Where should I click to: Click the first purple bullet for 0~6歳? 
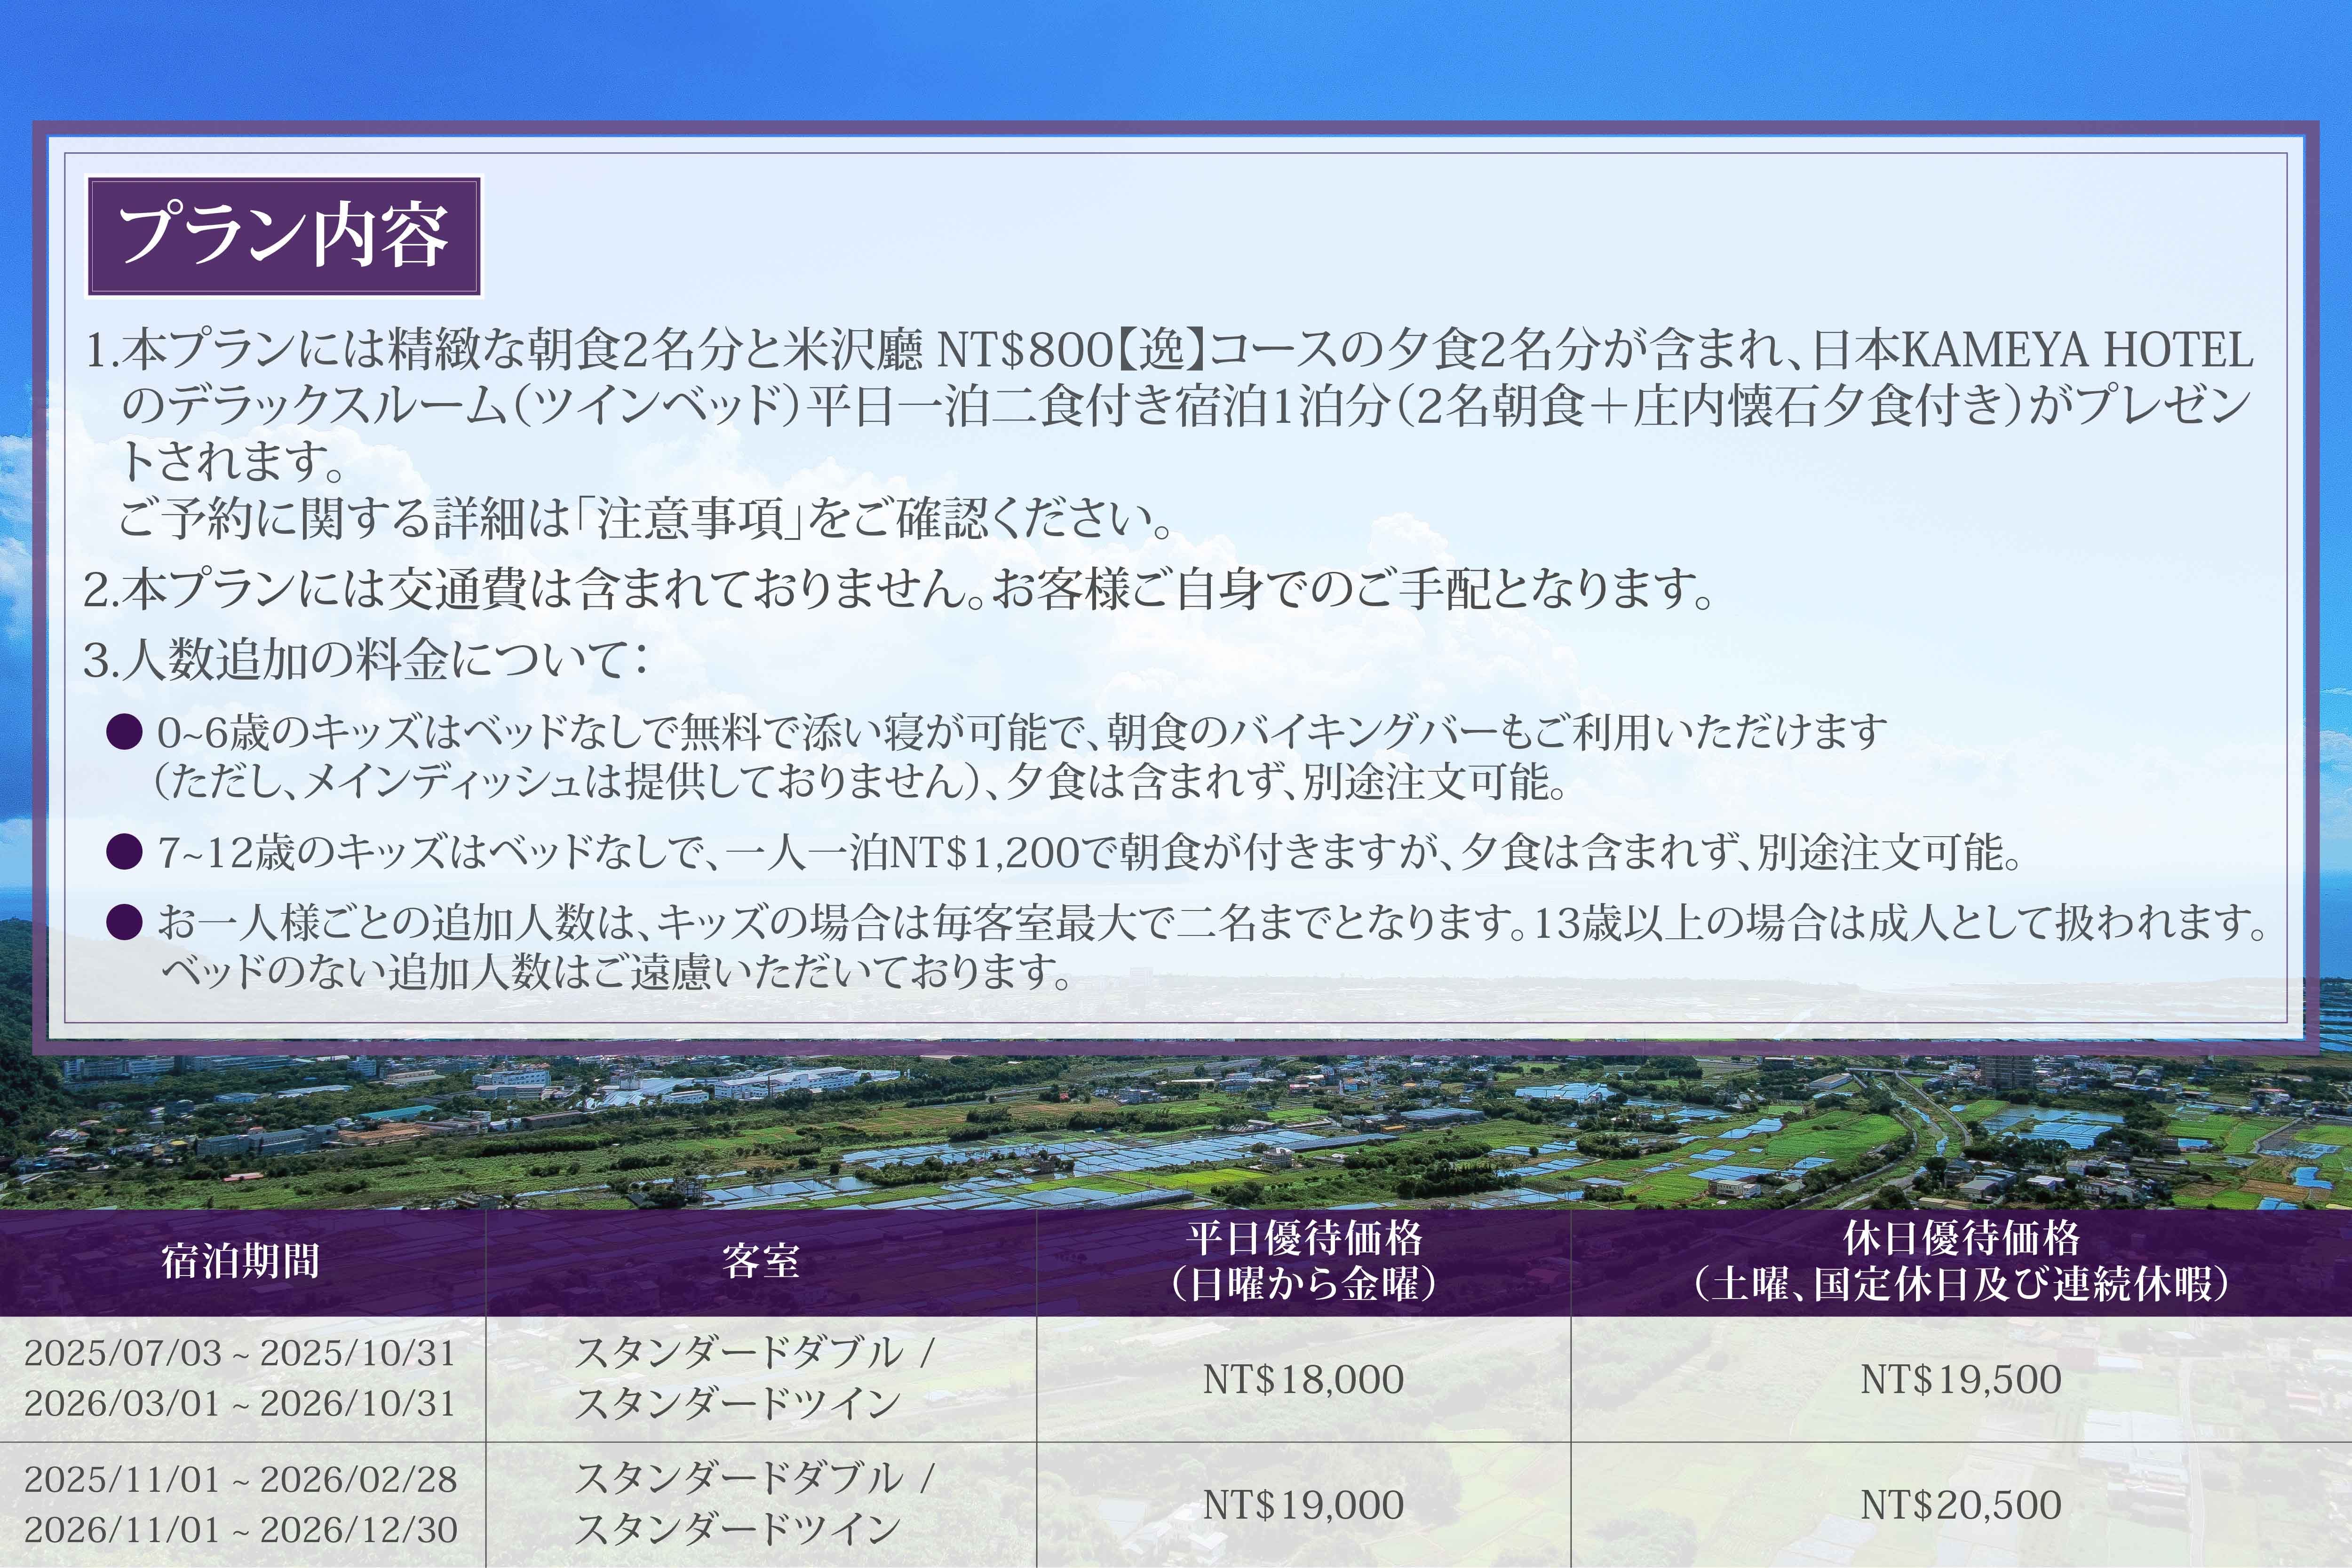[x=124, y=732]
